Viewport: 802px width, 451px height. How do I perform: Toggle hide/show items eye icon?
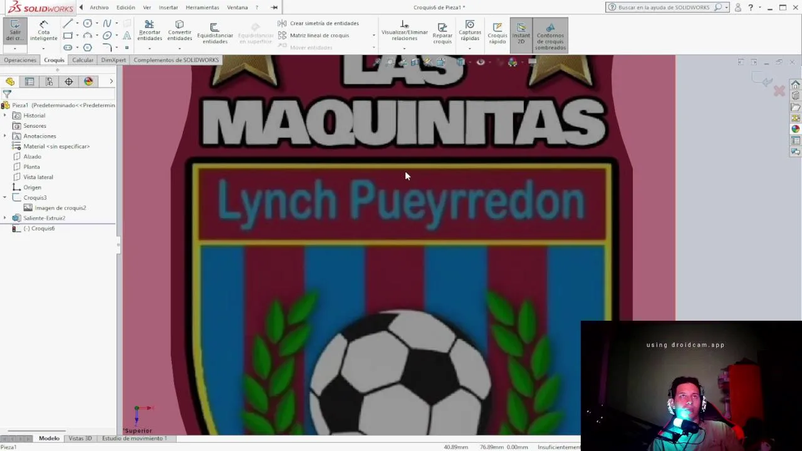coord(481,62)
